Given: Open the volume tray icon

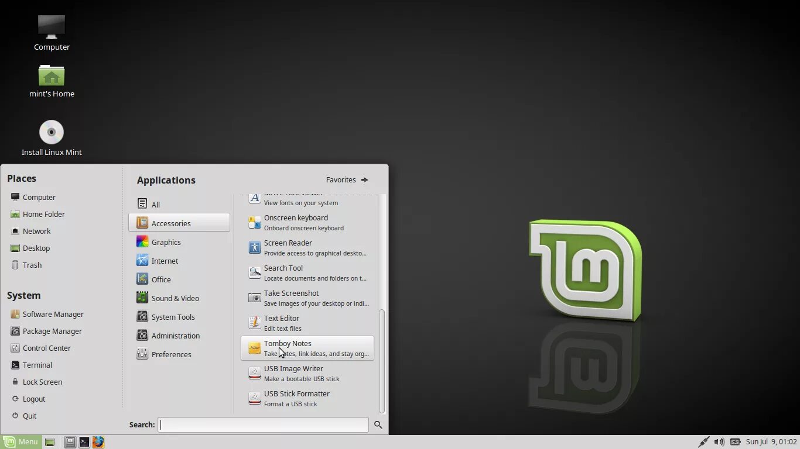Looking at the screenshot, I should coord(719,442).
